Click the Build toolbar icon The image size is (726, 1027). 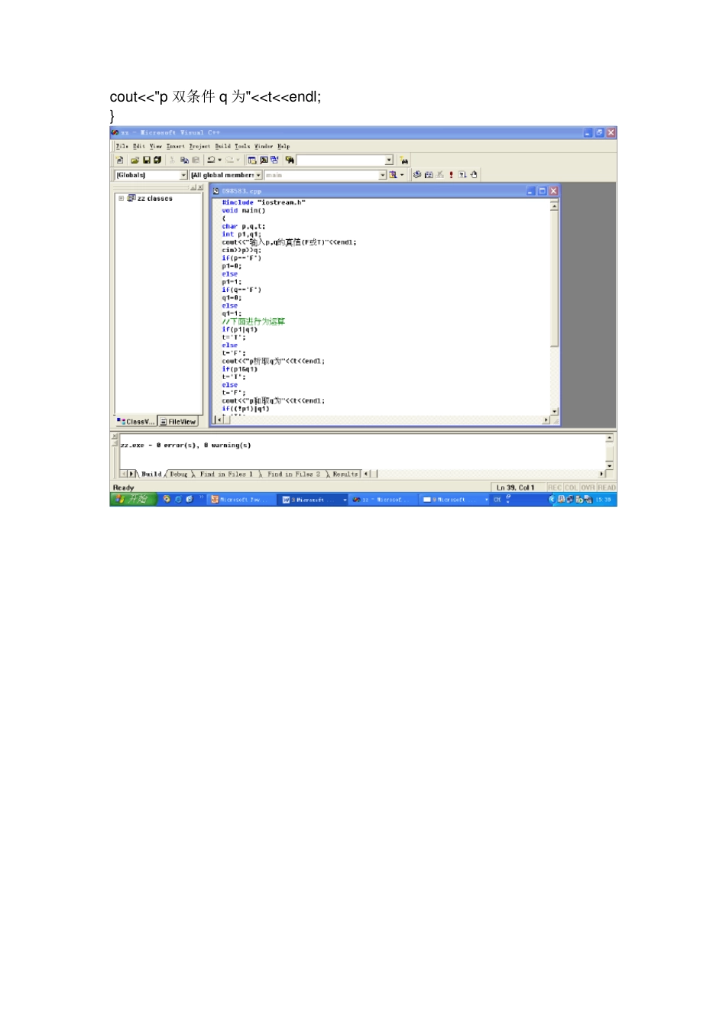[429, 175]
